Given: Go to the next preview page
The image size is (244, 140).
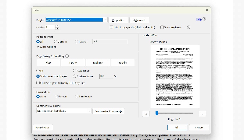Looking at the screenshot, I should coord(203,114).
